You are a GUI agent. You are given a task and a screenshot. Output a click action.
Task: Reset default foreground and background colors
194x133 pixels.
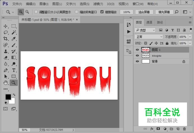[6, 103]
